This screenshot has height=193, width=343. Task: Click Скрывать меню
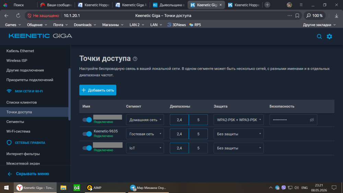coord(28,174)
